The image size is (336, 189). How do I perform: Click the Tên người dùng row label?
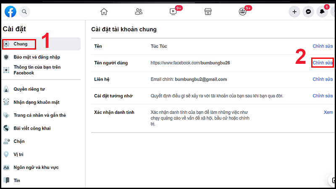pyautogui.click(x=111, y=63)
